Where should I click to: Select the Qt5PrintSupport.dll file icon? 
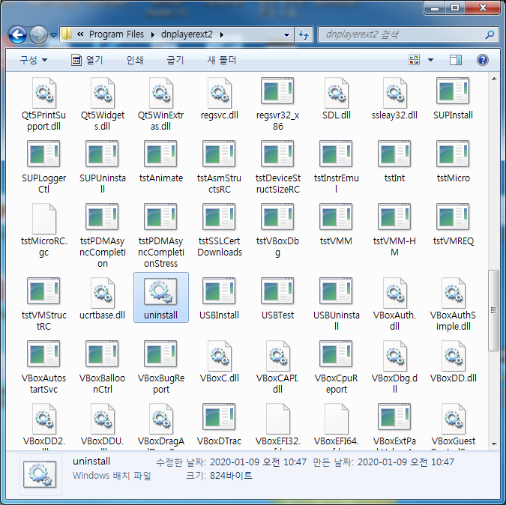44,93
